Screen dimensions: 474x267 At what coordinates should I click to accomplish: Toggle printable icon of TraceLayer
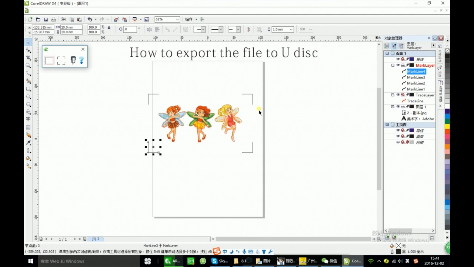click(x=403, y=95)
